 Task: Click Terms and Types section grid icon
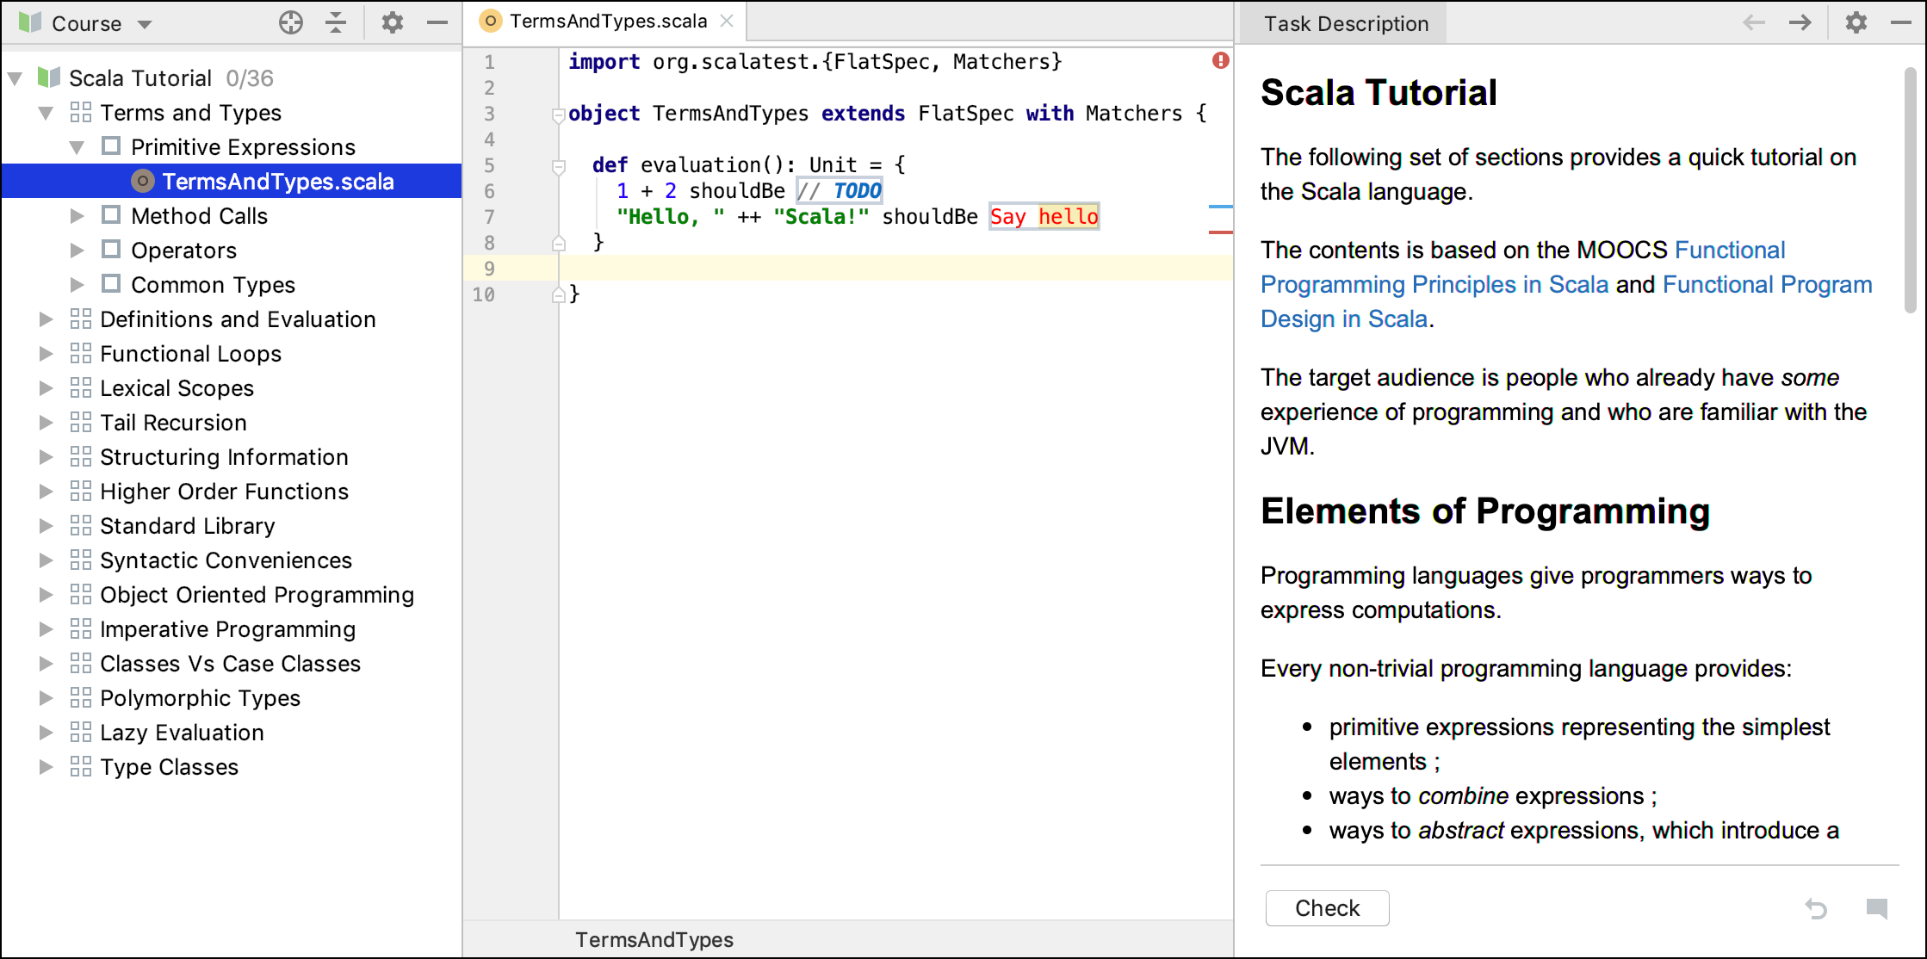(x=81, y=112)
